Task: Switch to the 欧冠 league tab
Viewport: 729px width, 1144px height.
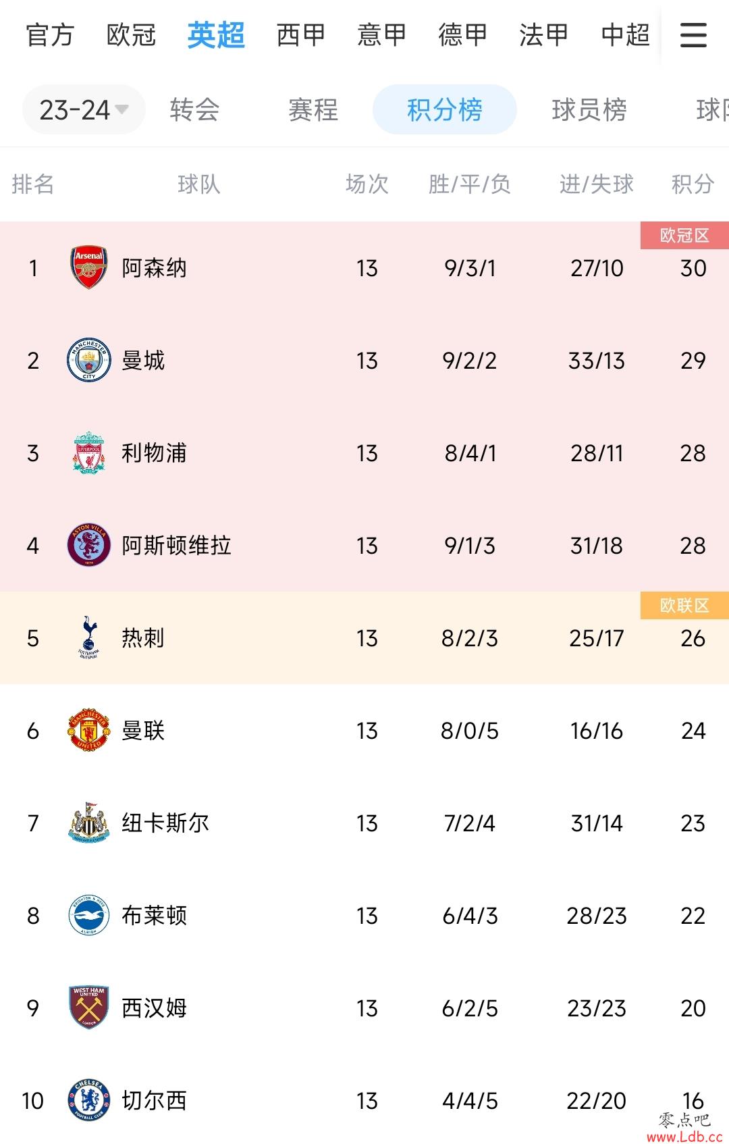Action: [132, 35]
